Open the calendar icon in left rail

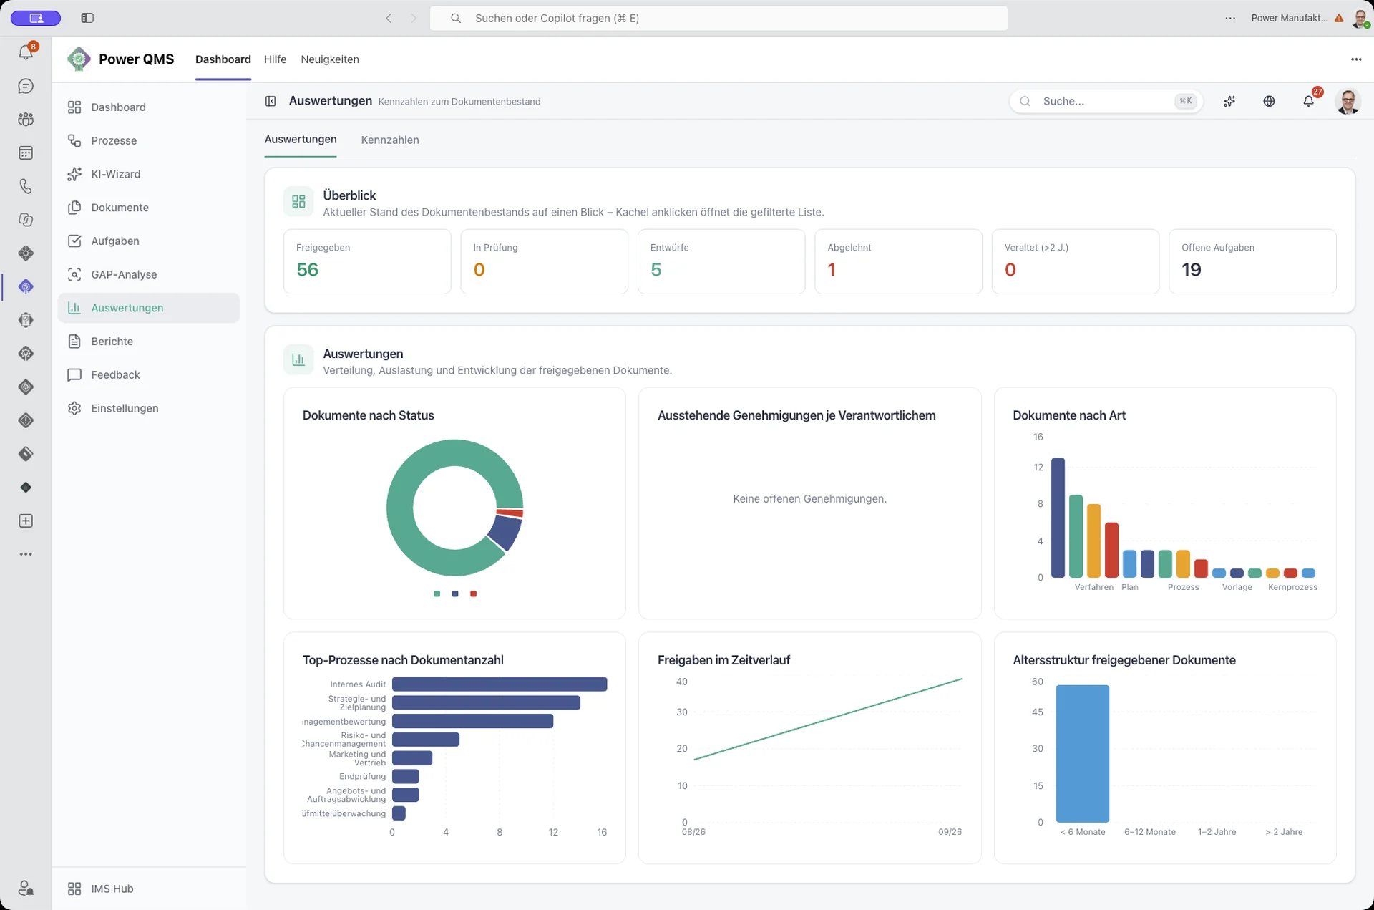click(26, 153)
